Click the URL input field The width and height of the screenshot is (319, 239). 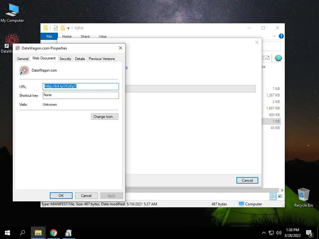coord(81,87)
